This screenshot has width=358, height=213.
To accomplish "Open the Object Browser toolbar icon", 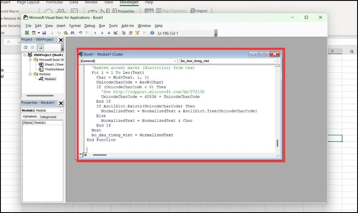I will 137,33.
